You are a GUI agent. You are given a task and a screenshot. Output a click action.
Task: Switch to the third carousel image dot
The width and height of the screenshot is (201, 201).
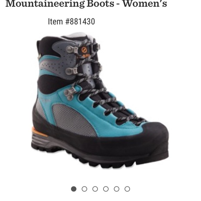coord(95,189)
